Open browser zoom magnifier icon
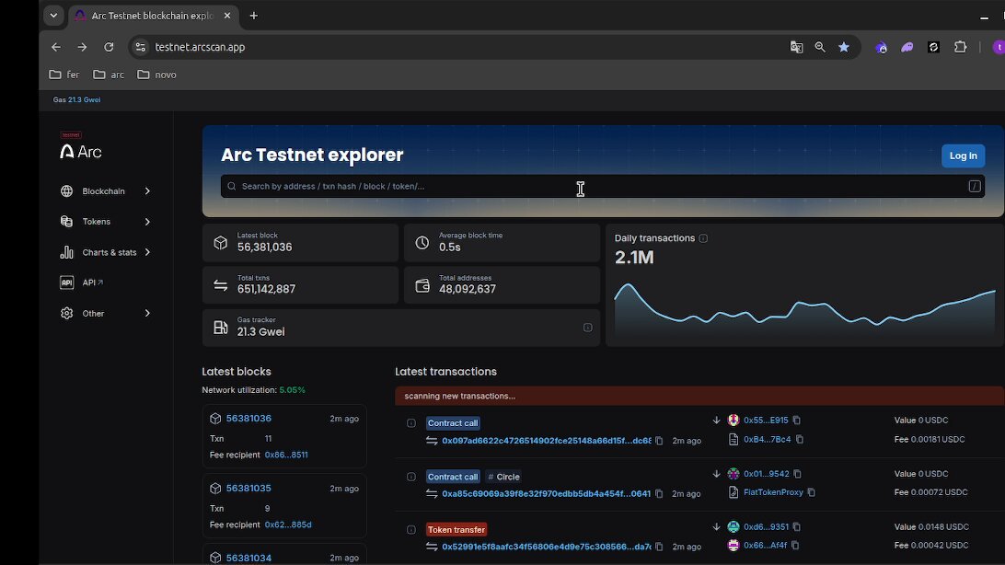The height and width of the screenshot is (565, 1005). tap(820, 47)
